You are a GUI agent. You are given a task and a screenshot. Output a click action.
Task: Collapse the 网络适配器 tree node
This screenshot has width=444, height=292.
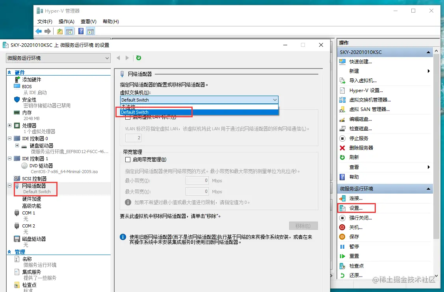[9, 186]
